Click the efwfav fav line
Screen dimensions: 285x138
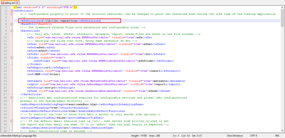[x=96, y=54]
